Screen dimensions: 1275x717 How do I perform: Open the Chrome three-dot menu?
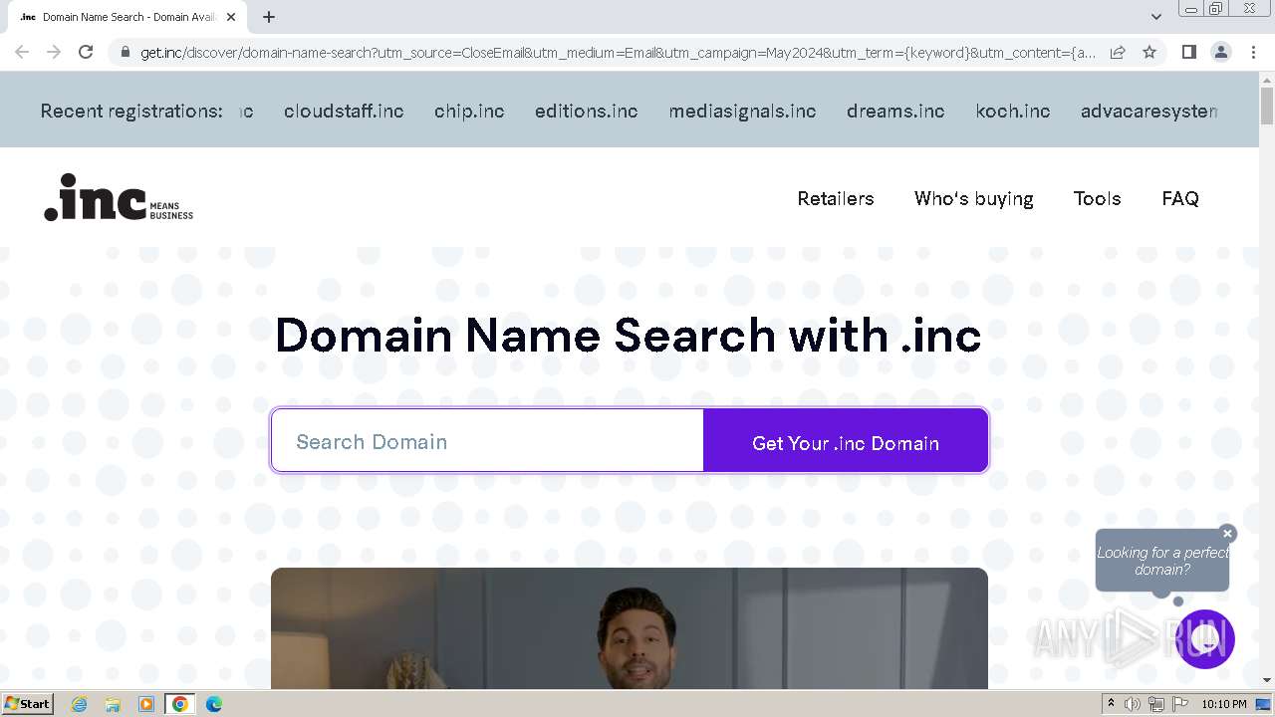pyautogui.click(x=1253, y=52)
